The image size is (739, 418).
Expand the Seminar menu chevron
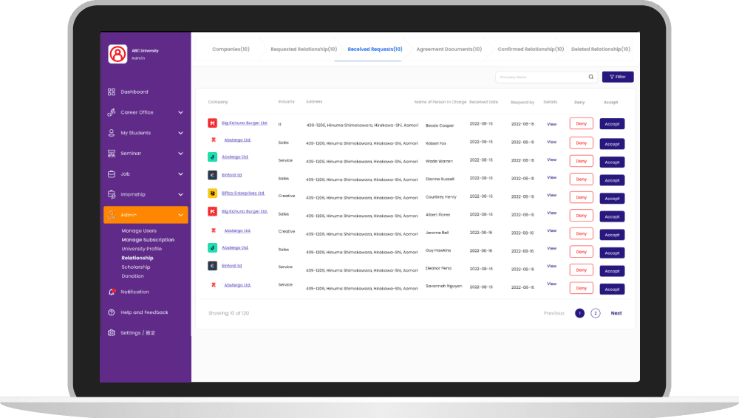pyautogui.click(x=180, y=153)
